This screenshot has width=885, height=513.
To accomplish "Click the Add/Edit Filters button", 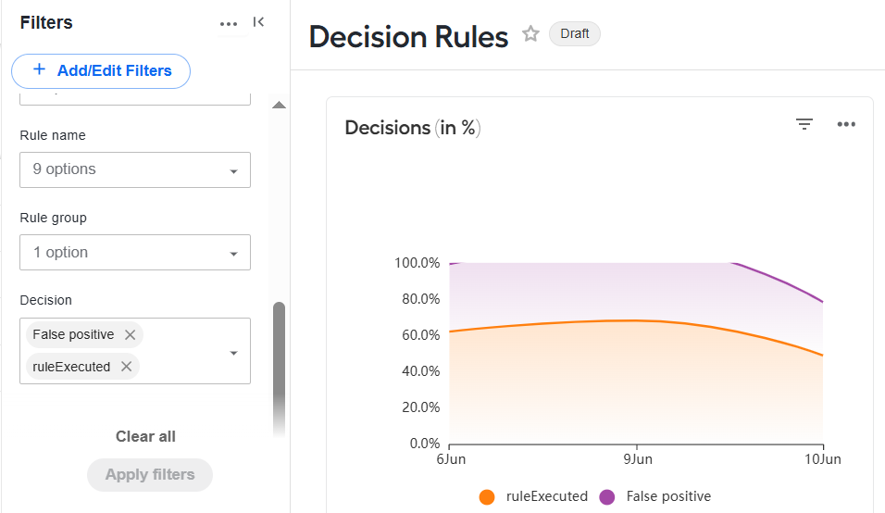I will coord(101,71).
